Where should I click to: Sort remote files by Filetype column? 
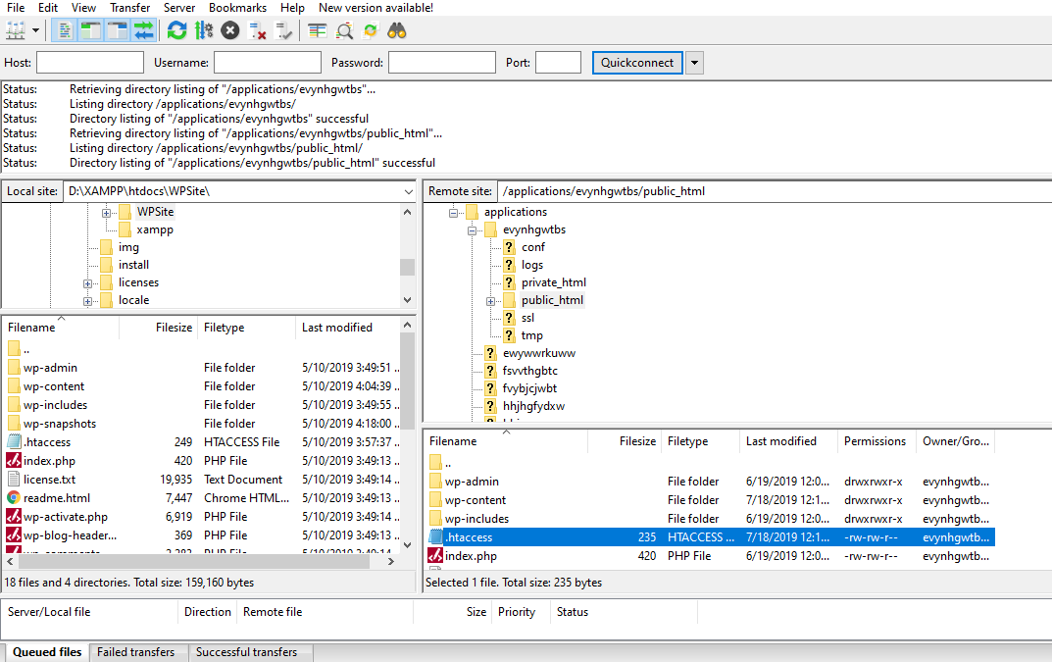[x=687, y=441]
